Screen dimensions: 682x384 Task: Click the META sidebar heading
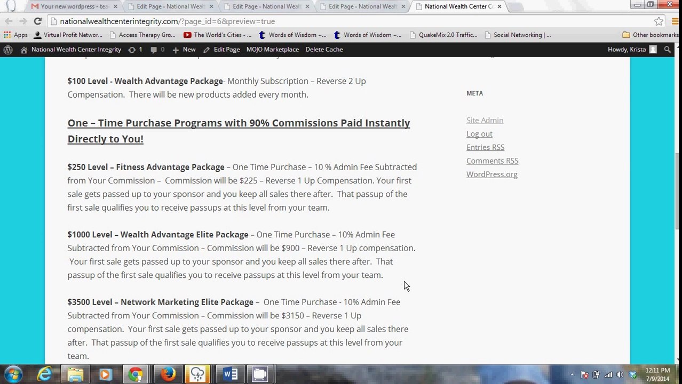click(474, 93)
